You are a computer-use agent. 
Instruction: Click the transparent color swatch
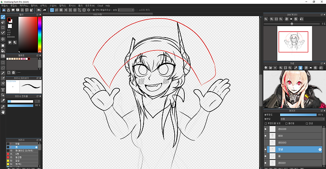10,26
